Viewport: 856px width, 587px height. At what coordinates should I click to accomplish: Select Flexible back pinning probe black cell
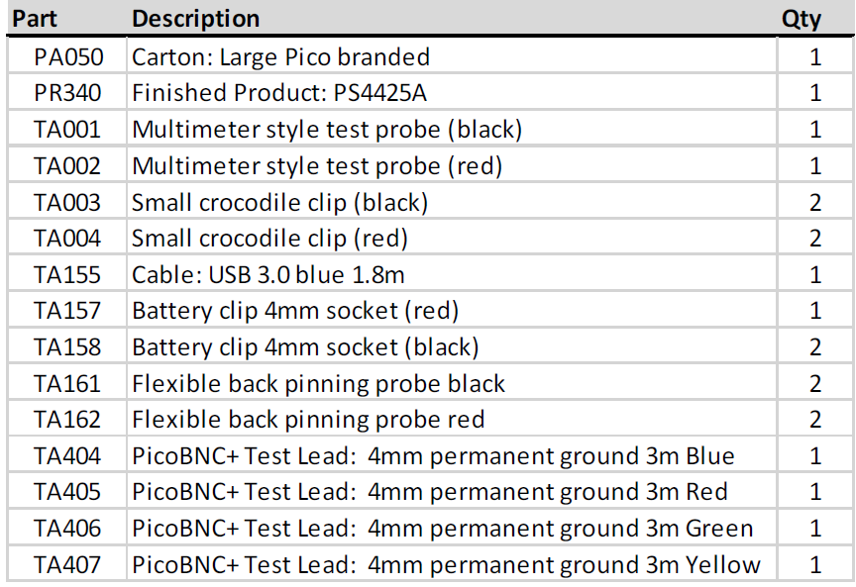452,383
